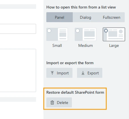
Task: Click the upload arrow icon on Import
Action: click(52, 73)
